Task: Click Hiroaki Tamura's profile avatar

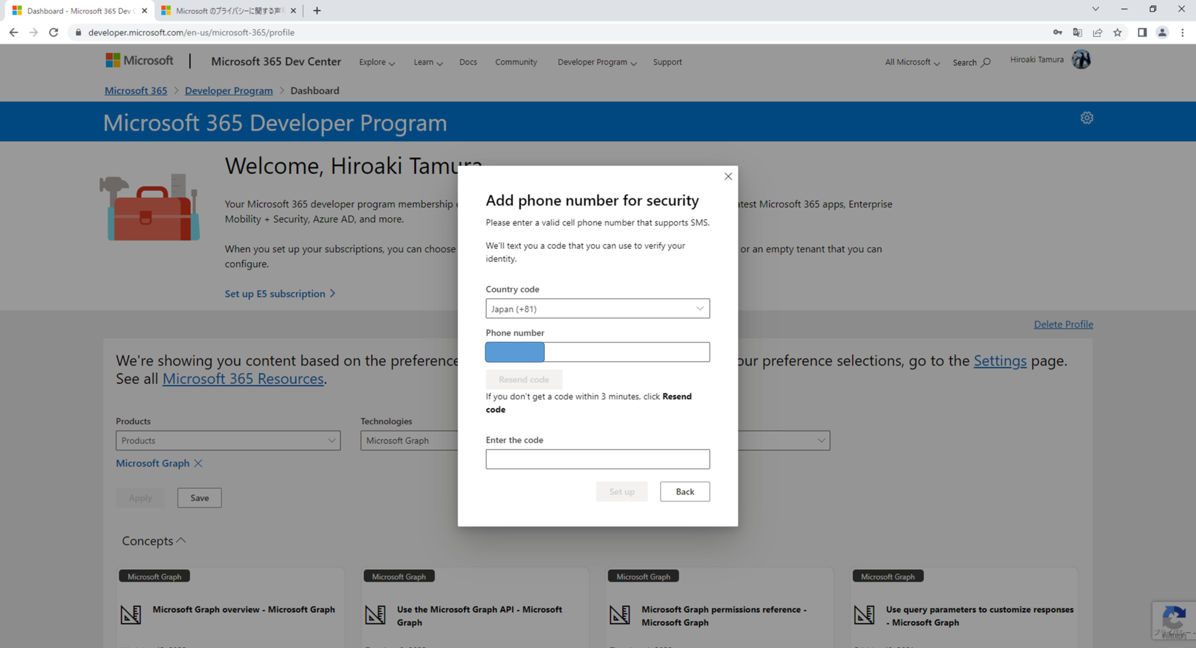Action: tap(1081, 59)
